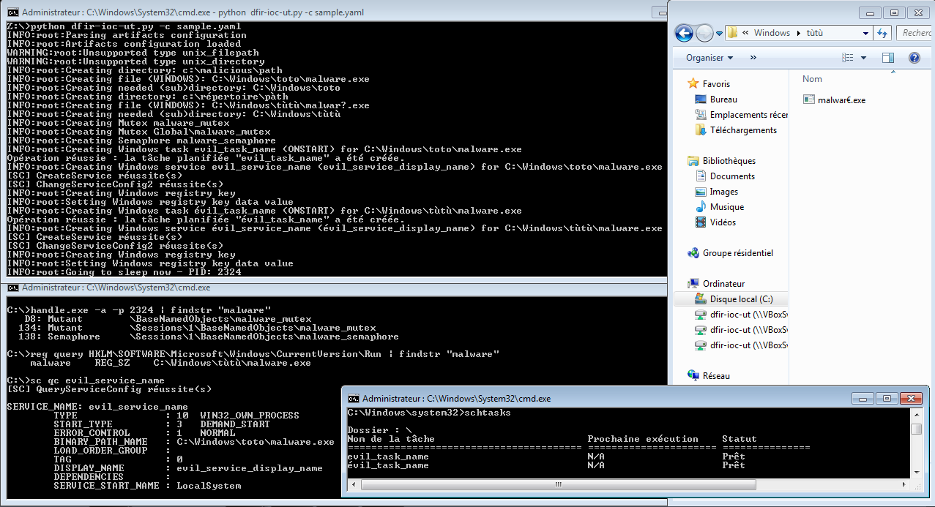
Task: Open the Musique library
Action: coord(720,207)
